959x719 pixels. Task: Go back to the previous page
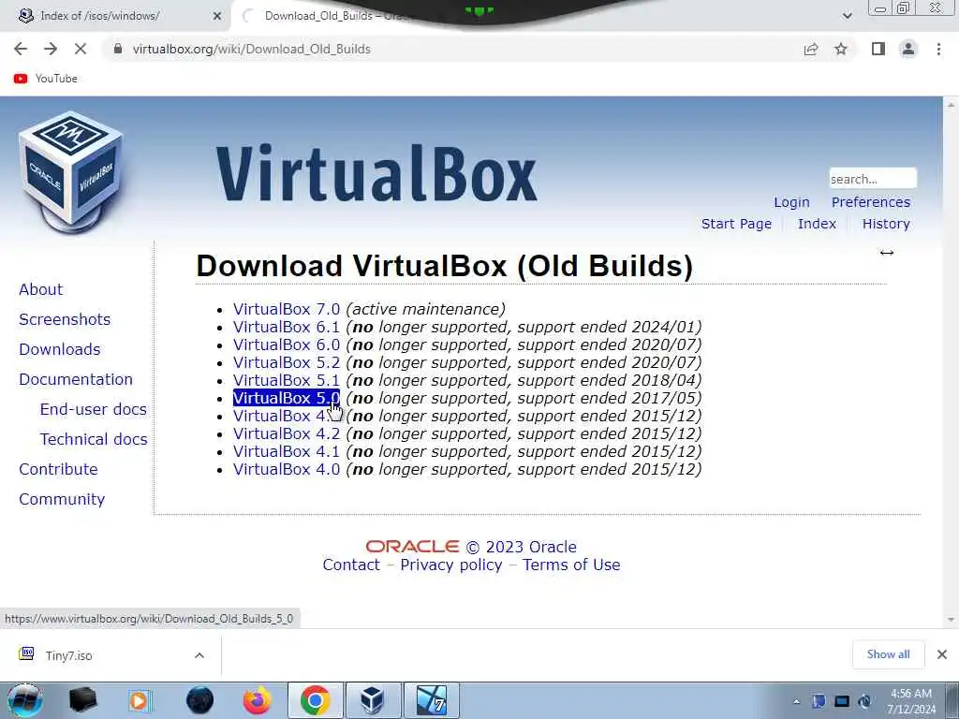coord(21,49)
